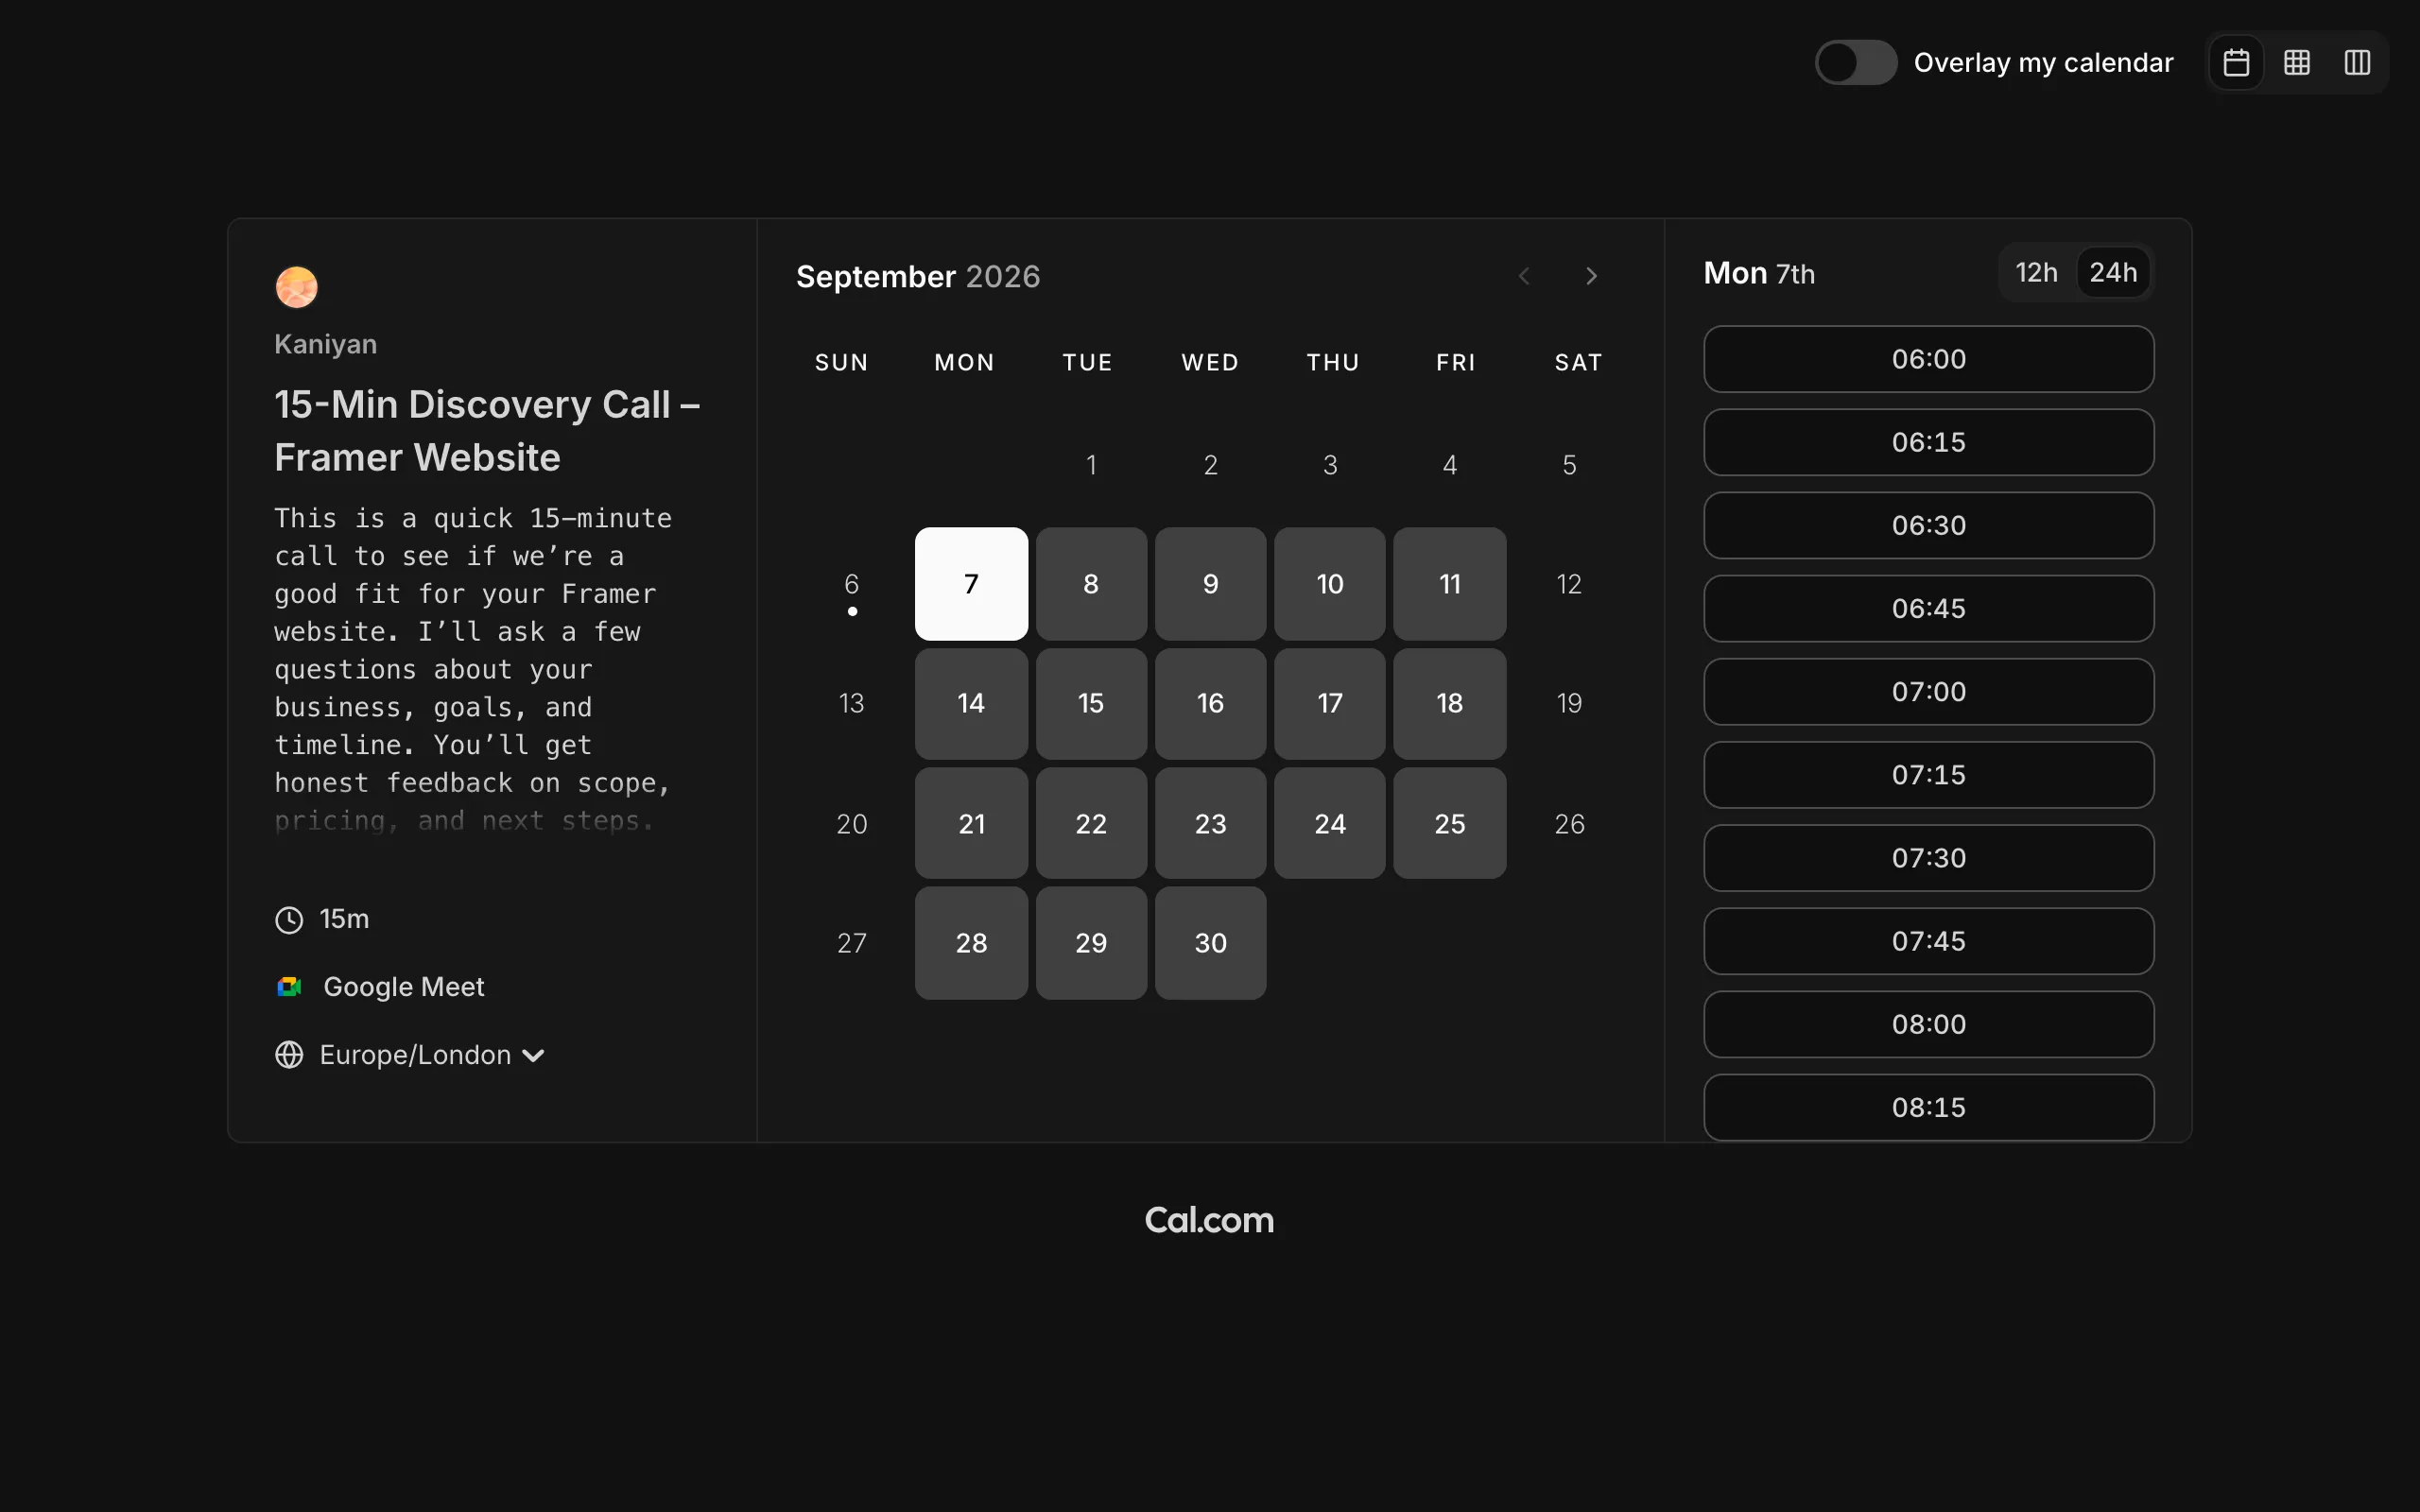
Task: Click the 15m clock icon
Action: click(x=289, y=920)
